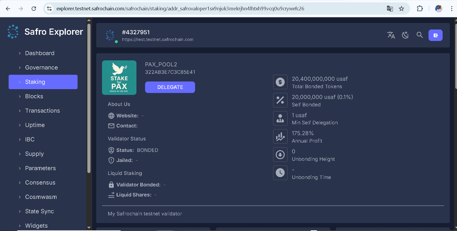Click the Unbonding Time clock icon
The width and height of the screenshot is (457, 231).
click(x=280, y=173)
